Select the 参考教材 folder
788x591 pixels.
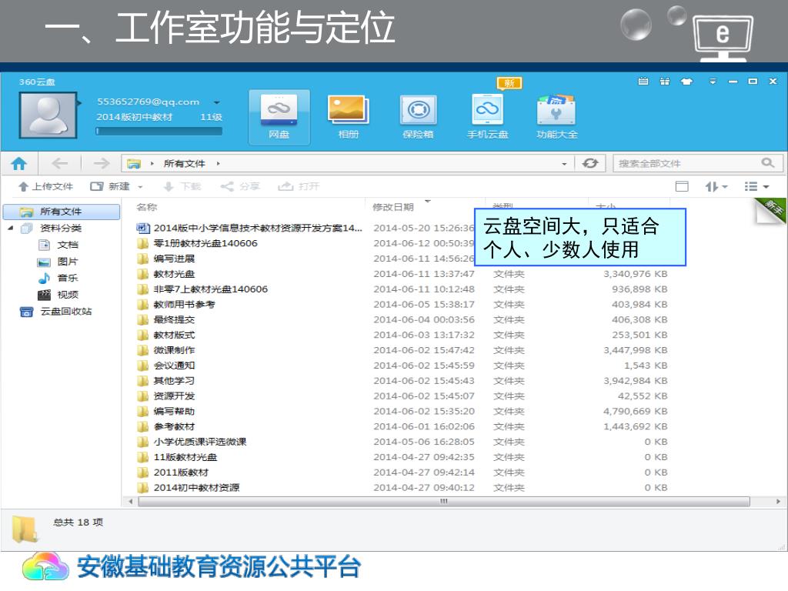[166, 426]
